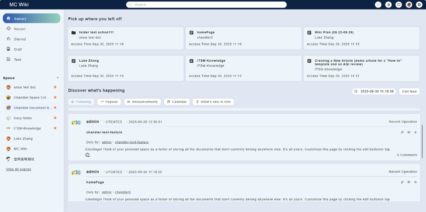Open the tracy-folder space

pyautogui.click(x=23, y=118)
